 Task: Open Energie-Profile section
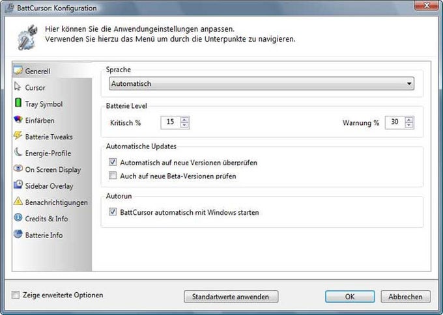(52, 153)
